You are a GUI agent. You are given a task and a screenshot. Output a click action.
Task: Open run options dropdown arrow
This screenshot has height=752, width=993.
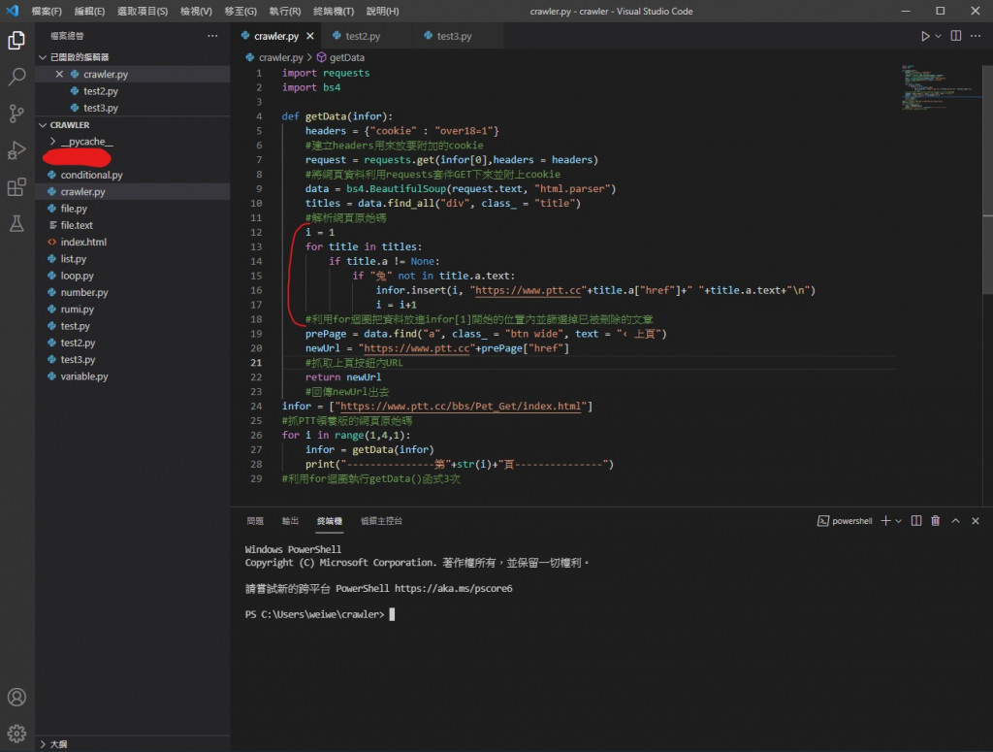pos(938,36)
